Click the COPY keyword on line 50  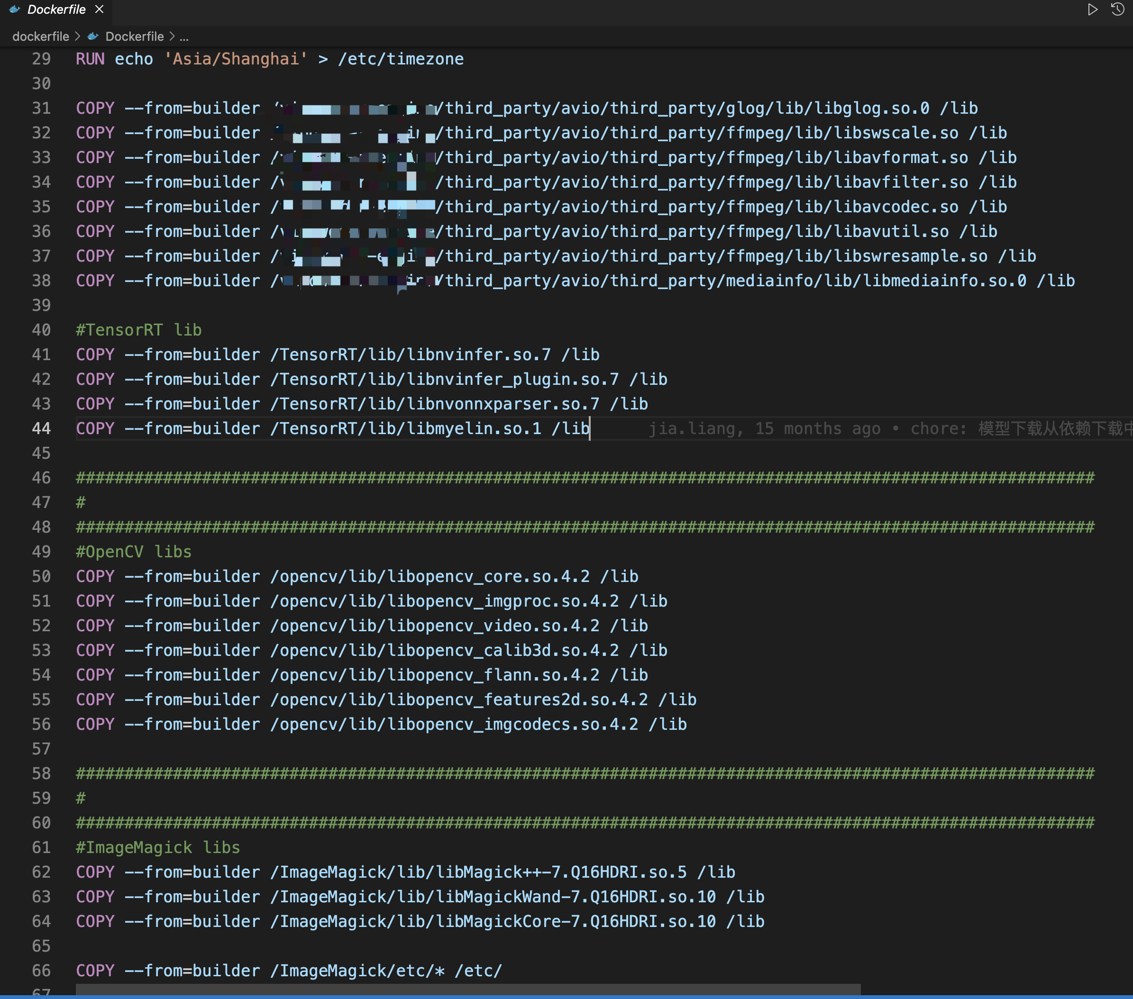(x=95, y=577)
